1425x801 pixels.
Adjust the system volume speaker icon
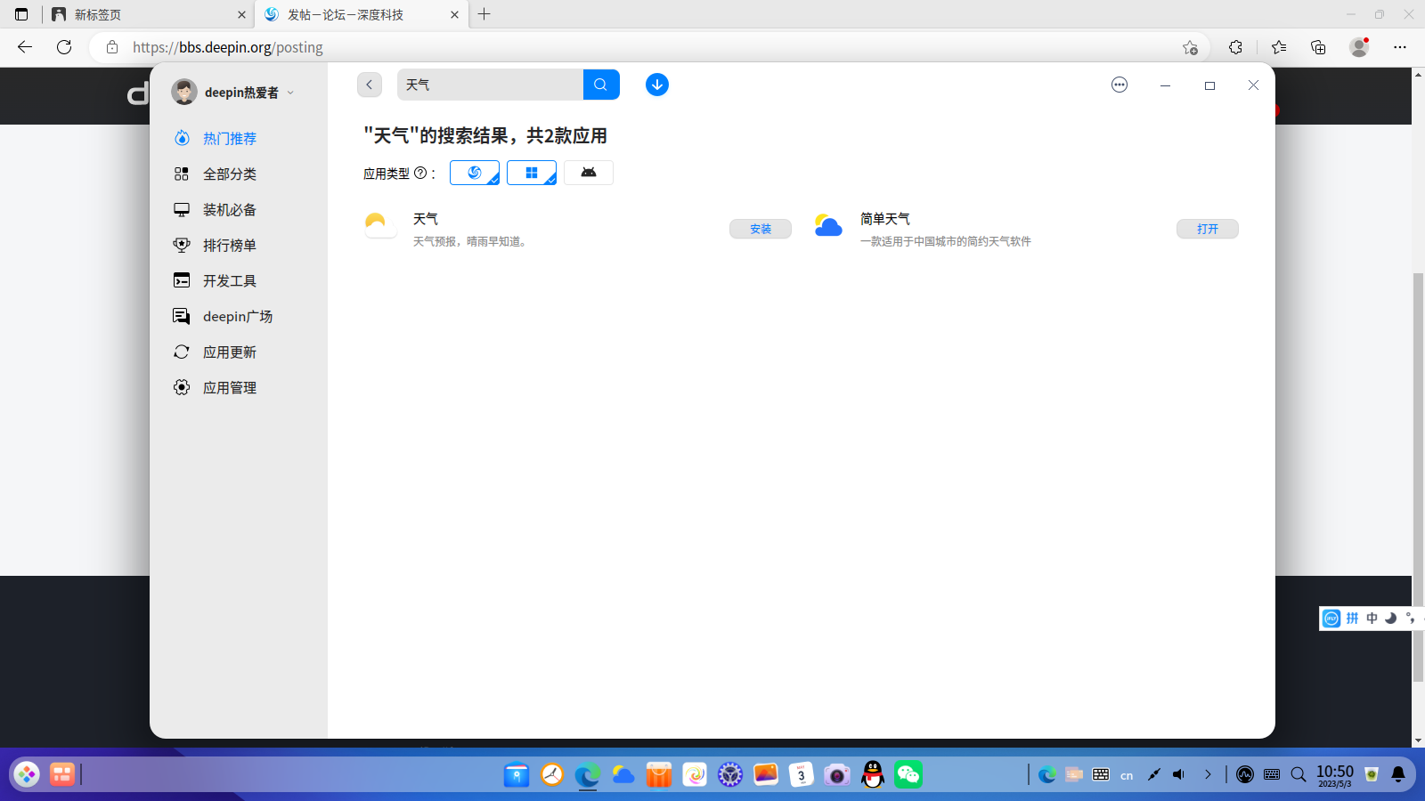[x=1180, y=774]
